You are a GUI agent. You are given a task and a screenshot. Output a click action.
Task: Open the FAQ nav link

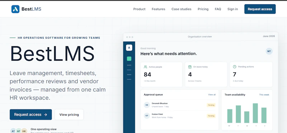(218, 9)
